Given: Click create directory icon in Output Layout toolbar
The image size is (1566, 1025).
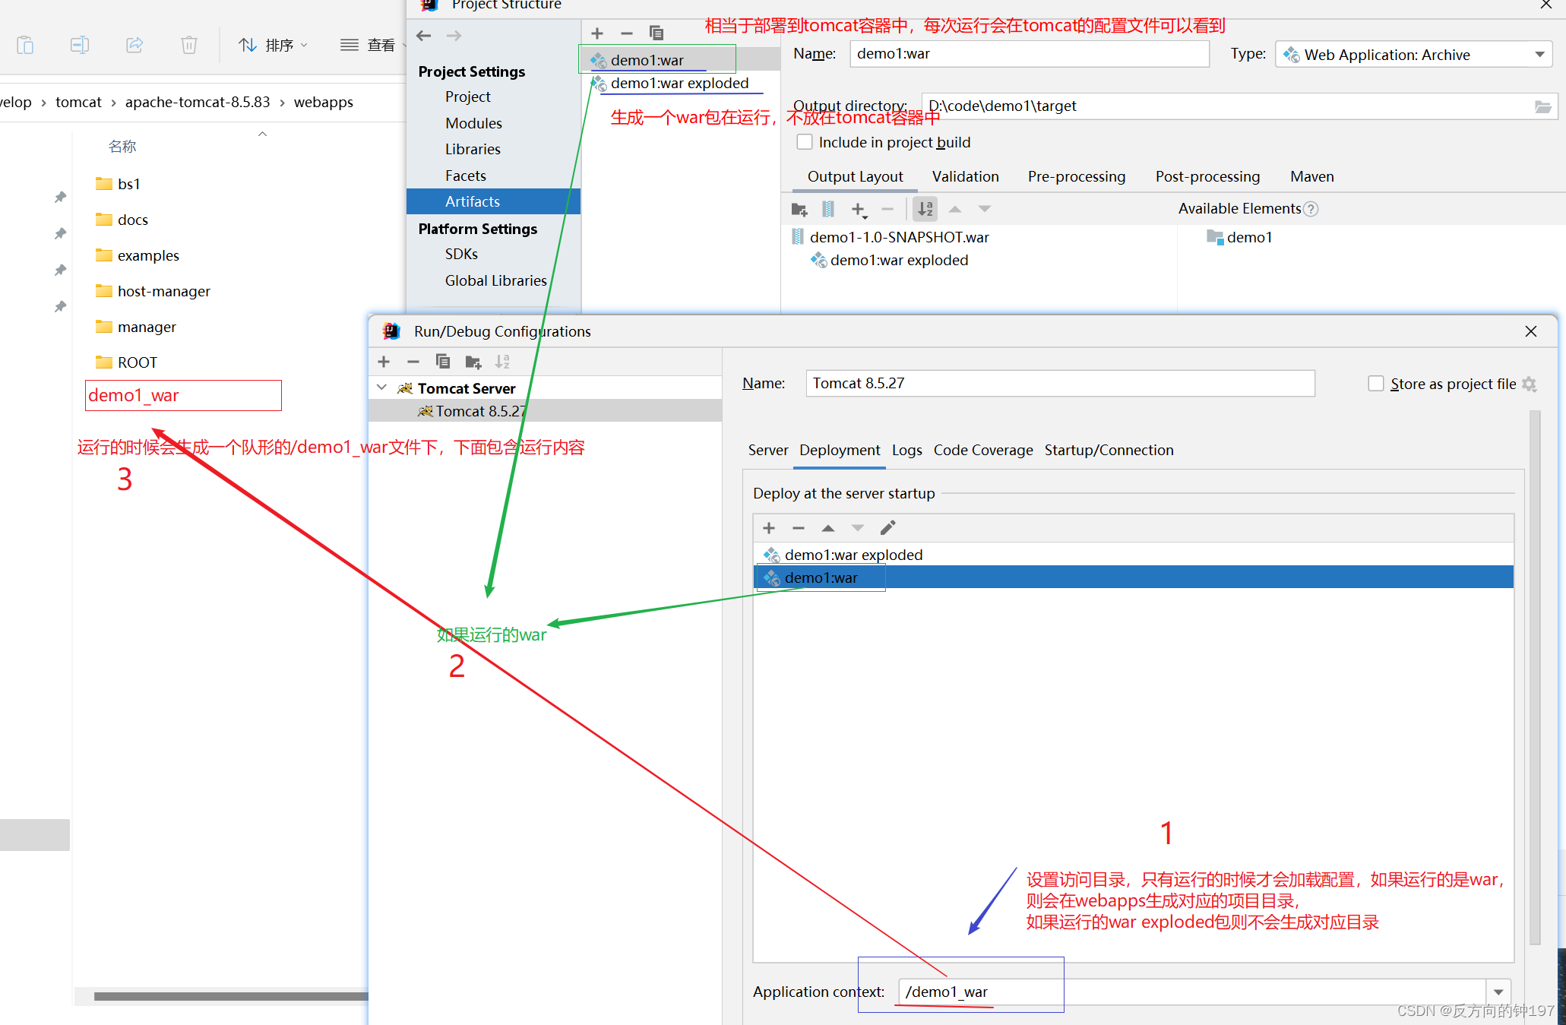Looking at the screenshot, I should (x=799, y=209).
